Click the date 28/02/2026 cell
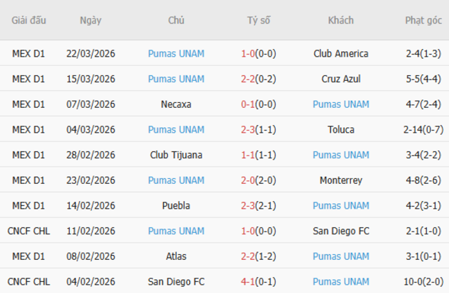 [90, 155]
